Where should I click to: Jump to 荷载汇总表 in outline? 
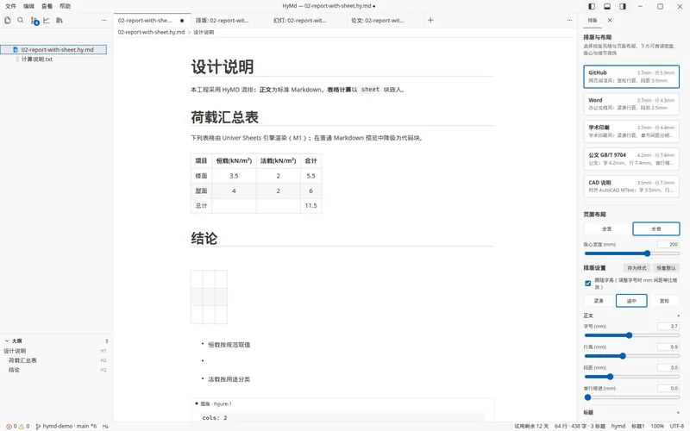coord(23,360)
